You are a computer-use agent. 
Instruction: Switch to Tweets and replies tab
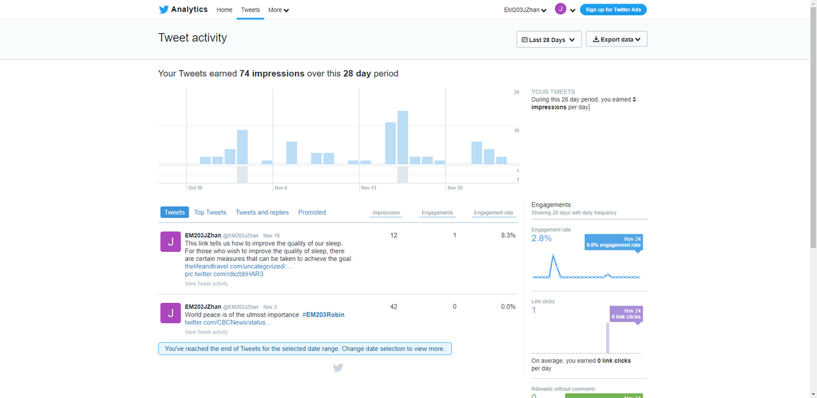point(262,213)
